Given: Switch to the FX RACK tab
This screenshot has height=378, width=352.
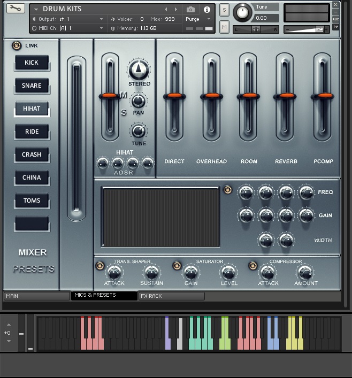Looking at the screenshot, I should 172,296.
